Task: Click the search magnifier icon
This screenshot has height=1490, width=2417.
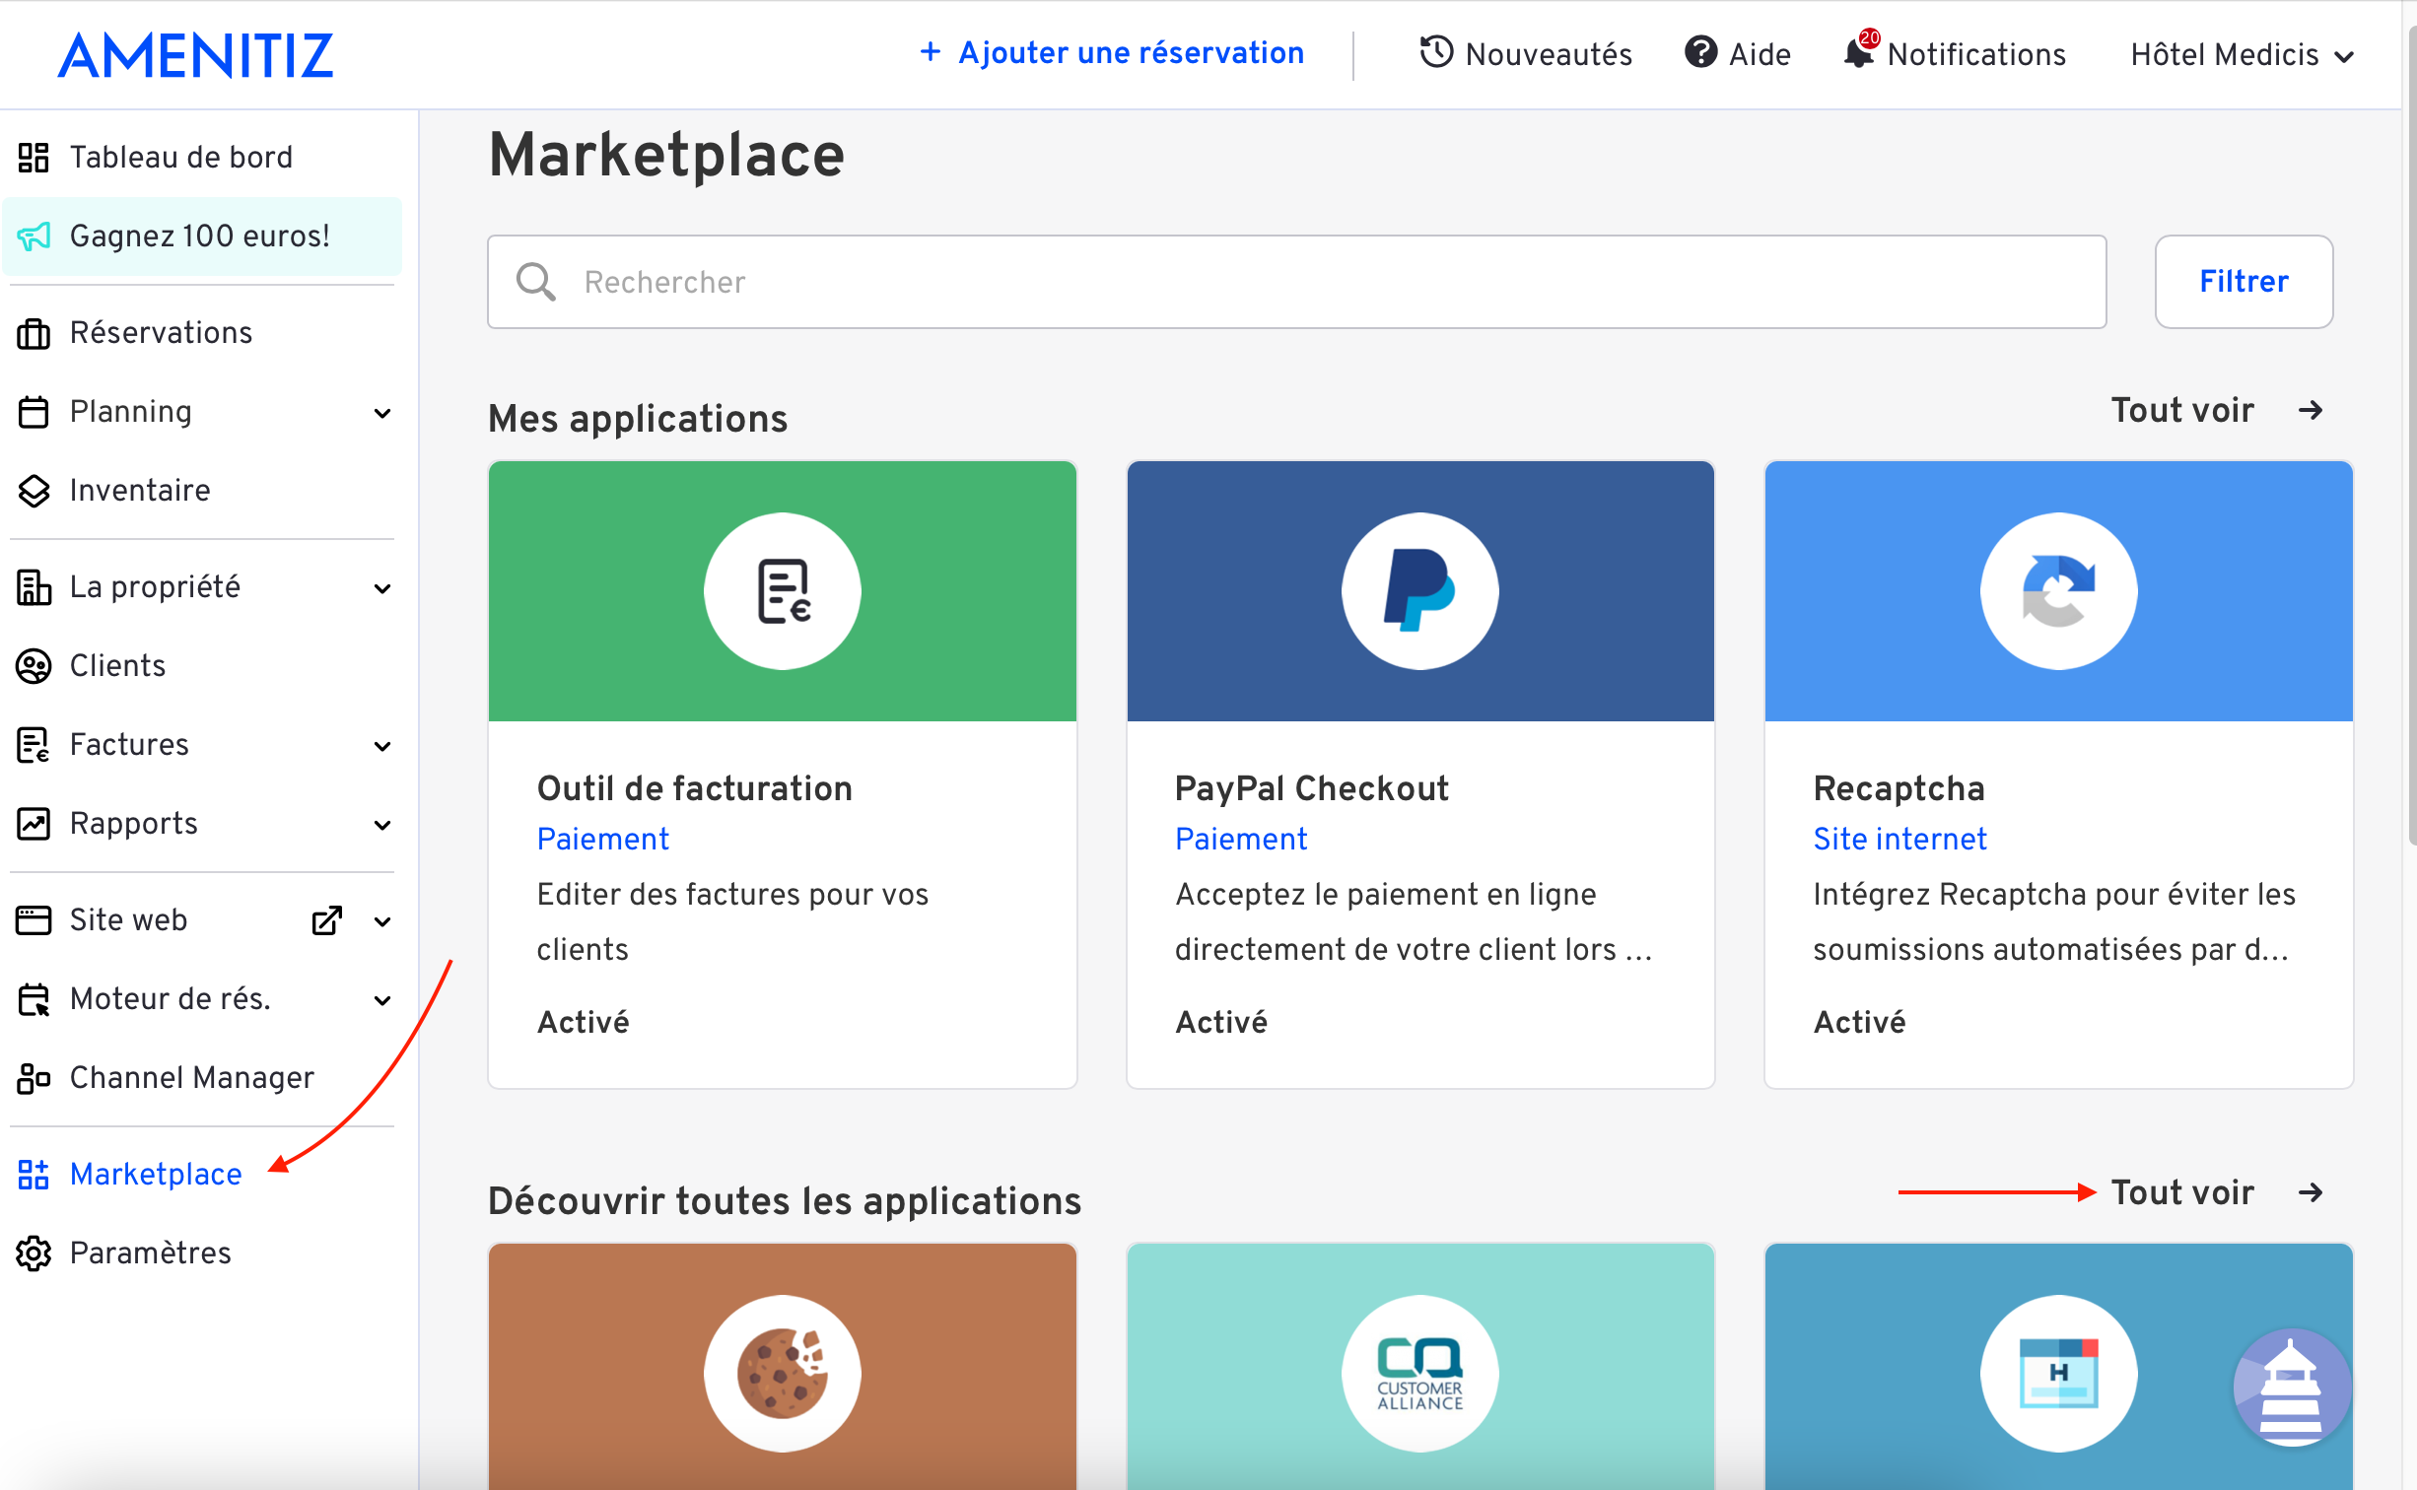Action: [536, 282]
